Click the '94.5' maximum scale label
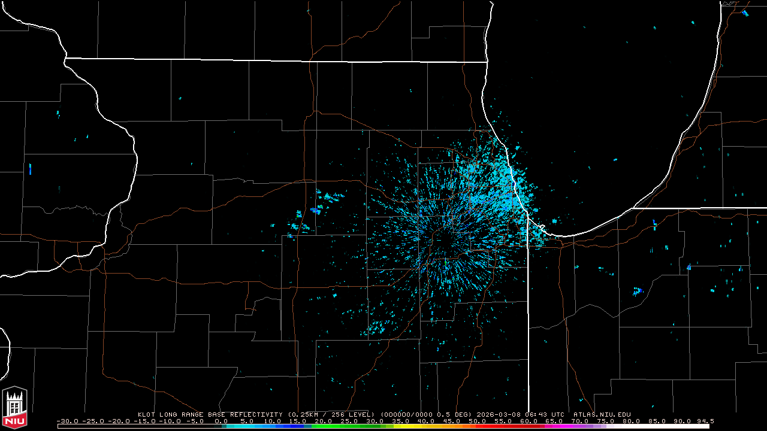This screenshot has height=431, width=767. tap(706, 421)
